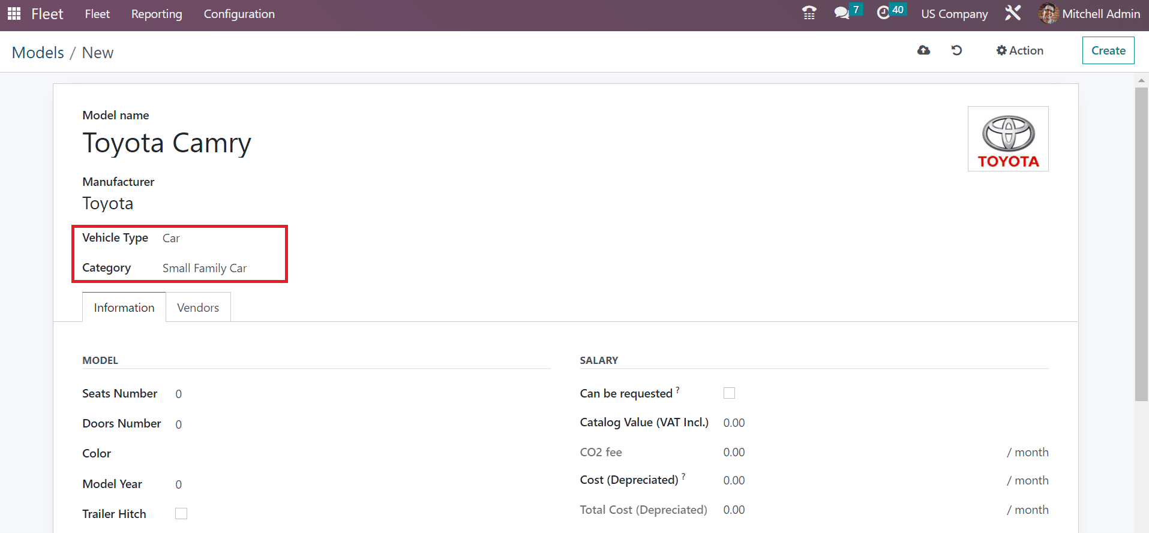Click the Mitchell Admin avatar picture
Screen dimensions: 1149x533
point(1048,13)
